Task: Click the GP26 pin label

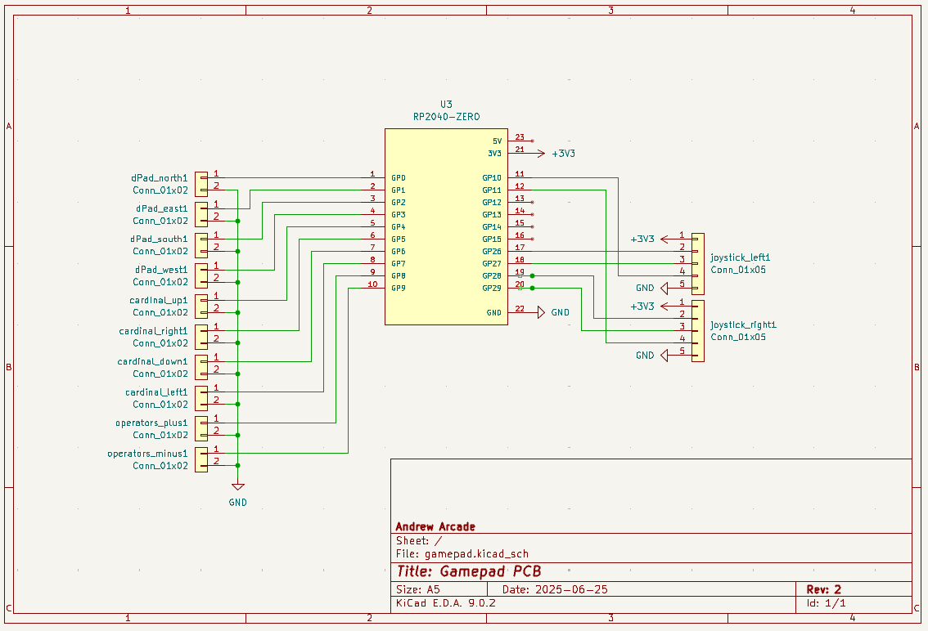Action: coord(492,251)
